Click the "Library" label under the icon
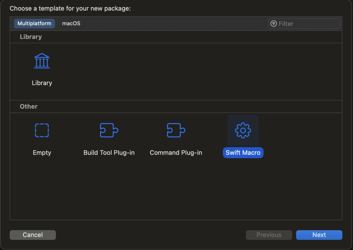The width and height of the screenshot is (353, 250). [42, 83]
